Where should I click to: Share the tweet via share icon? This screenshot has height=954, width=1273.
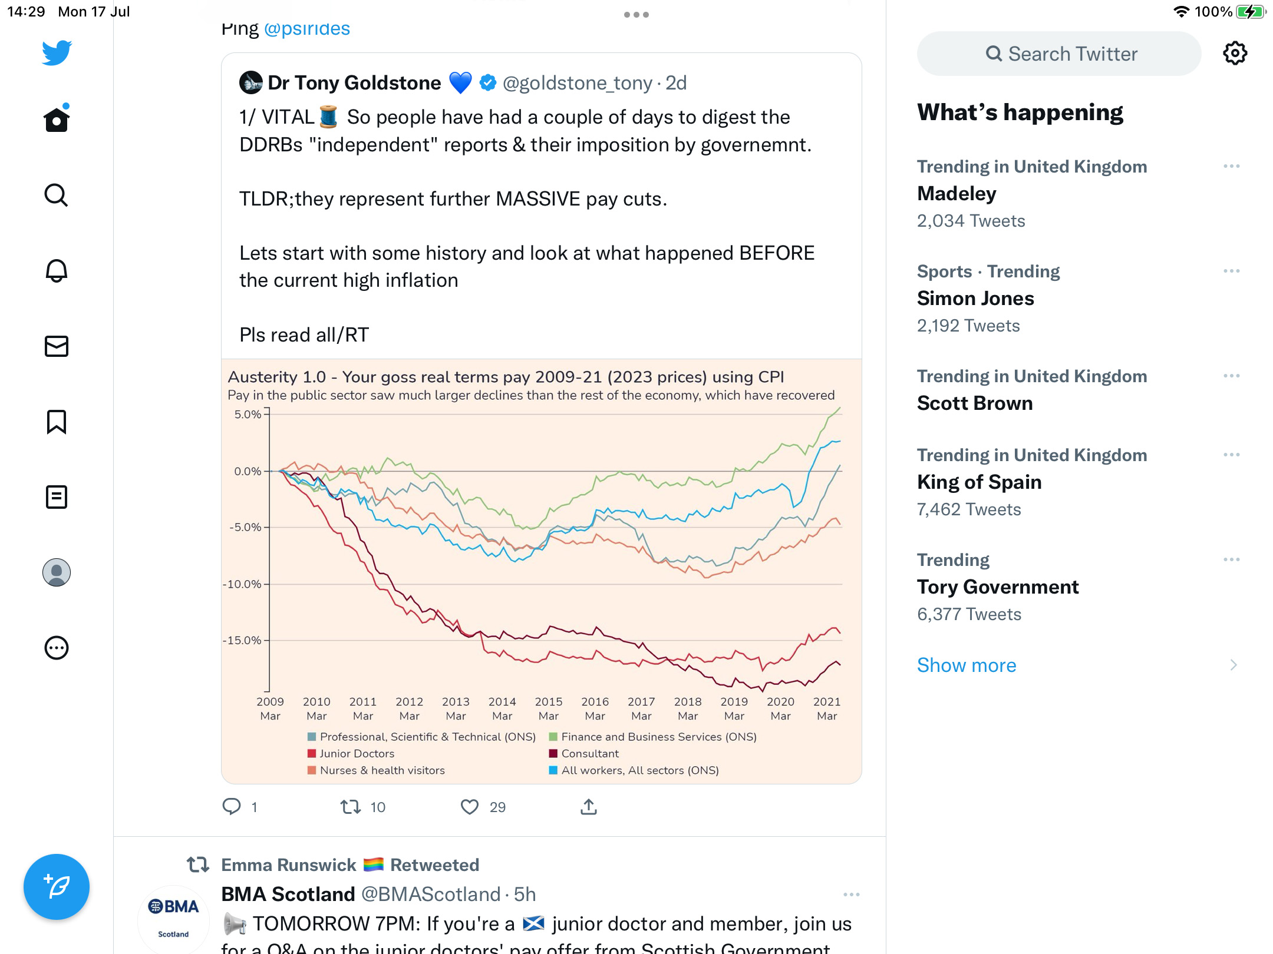pos(589,806)
